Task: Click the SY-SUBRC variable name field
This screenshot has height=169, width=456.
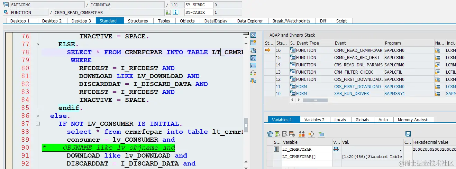Action: [x=198, y=5]
